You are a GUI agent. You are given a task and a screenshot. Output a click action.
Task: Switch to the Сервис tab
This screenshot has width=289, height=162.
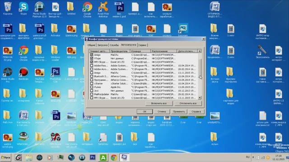coord(143,45)
